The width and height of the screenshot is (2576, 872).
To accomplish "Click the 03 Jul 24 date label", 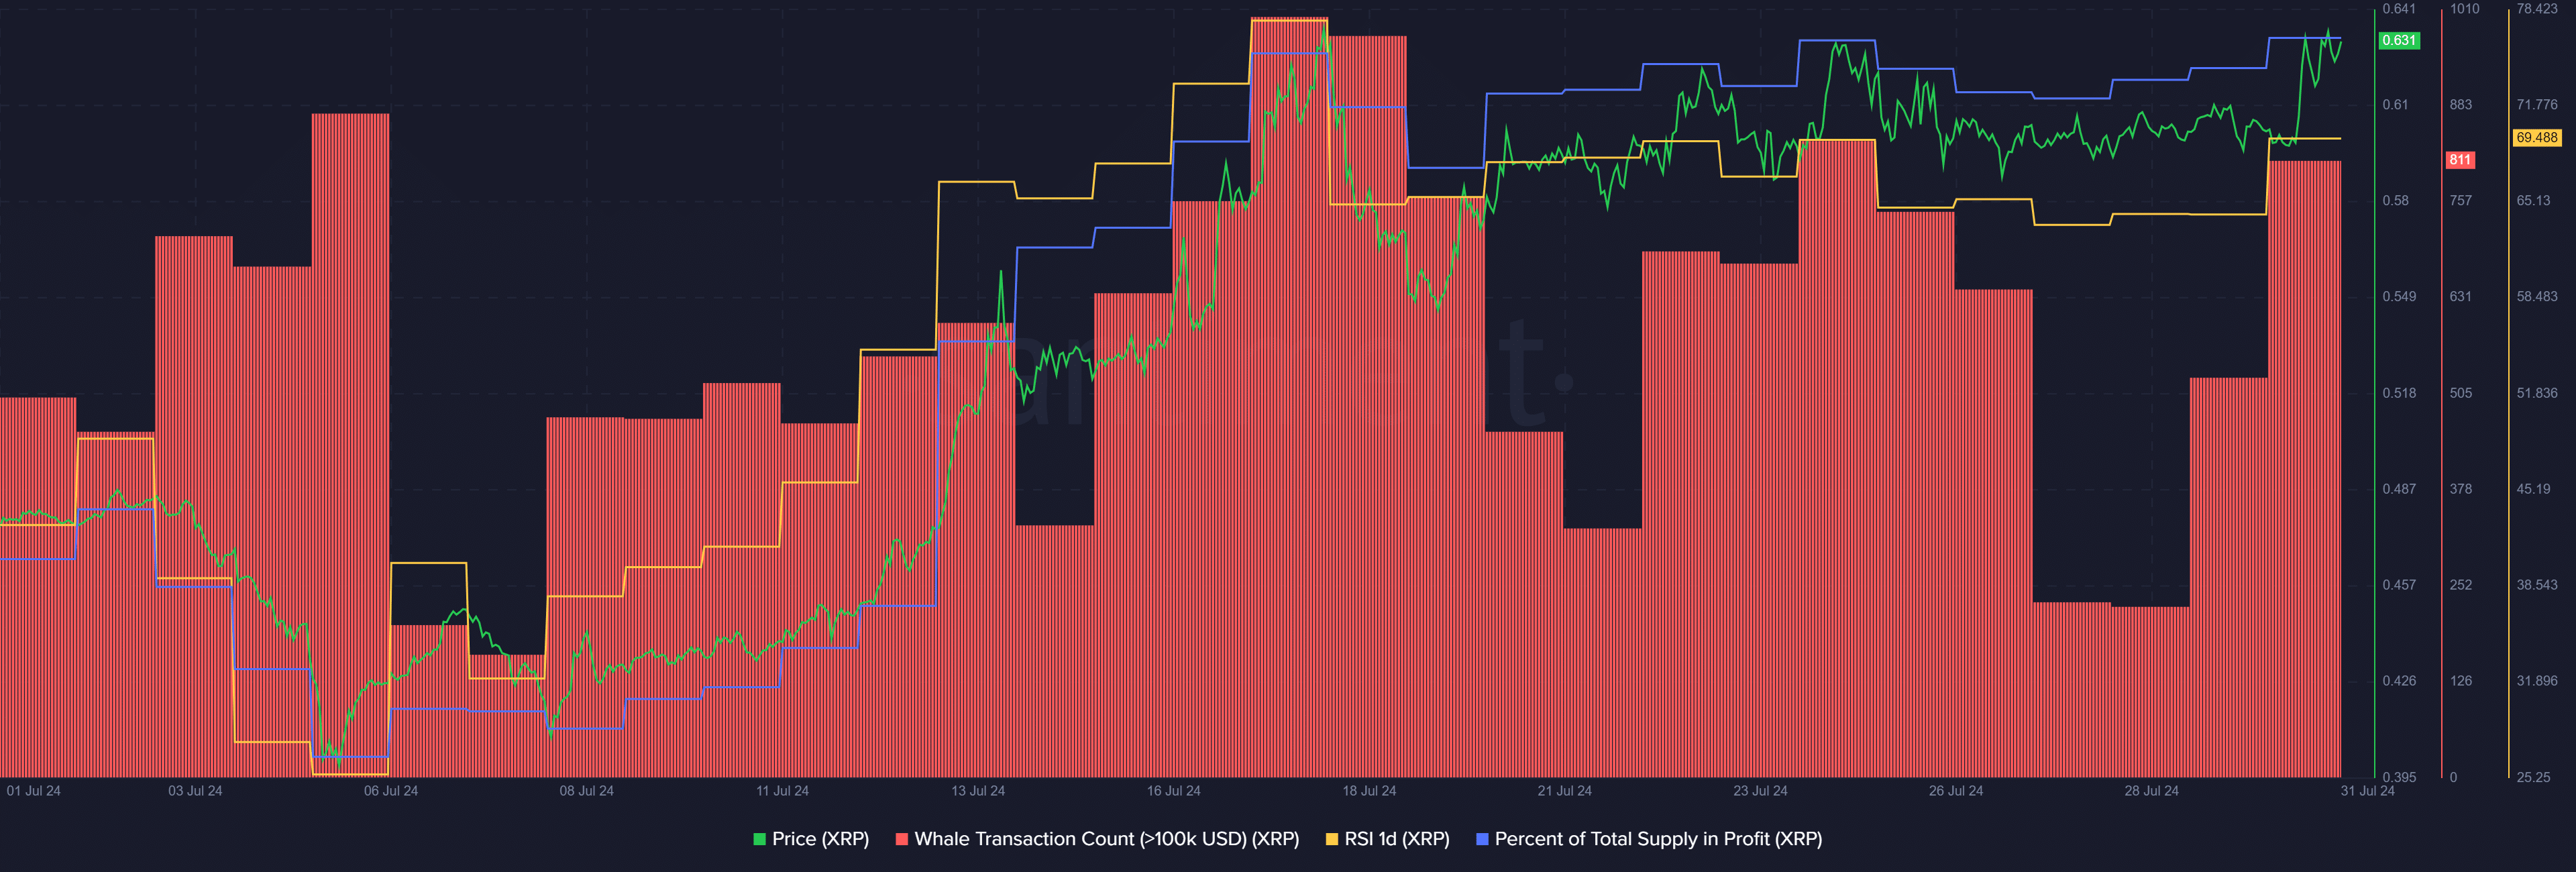I will point(195,791).
